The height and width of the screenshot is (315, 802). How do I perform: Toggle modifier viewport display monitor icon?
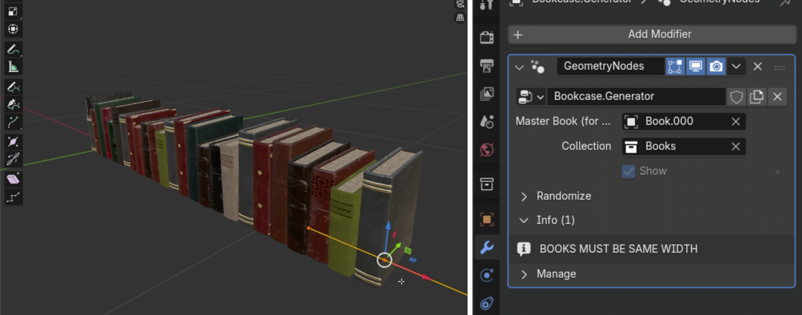[695, 66]
